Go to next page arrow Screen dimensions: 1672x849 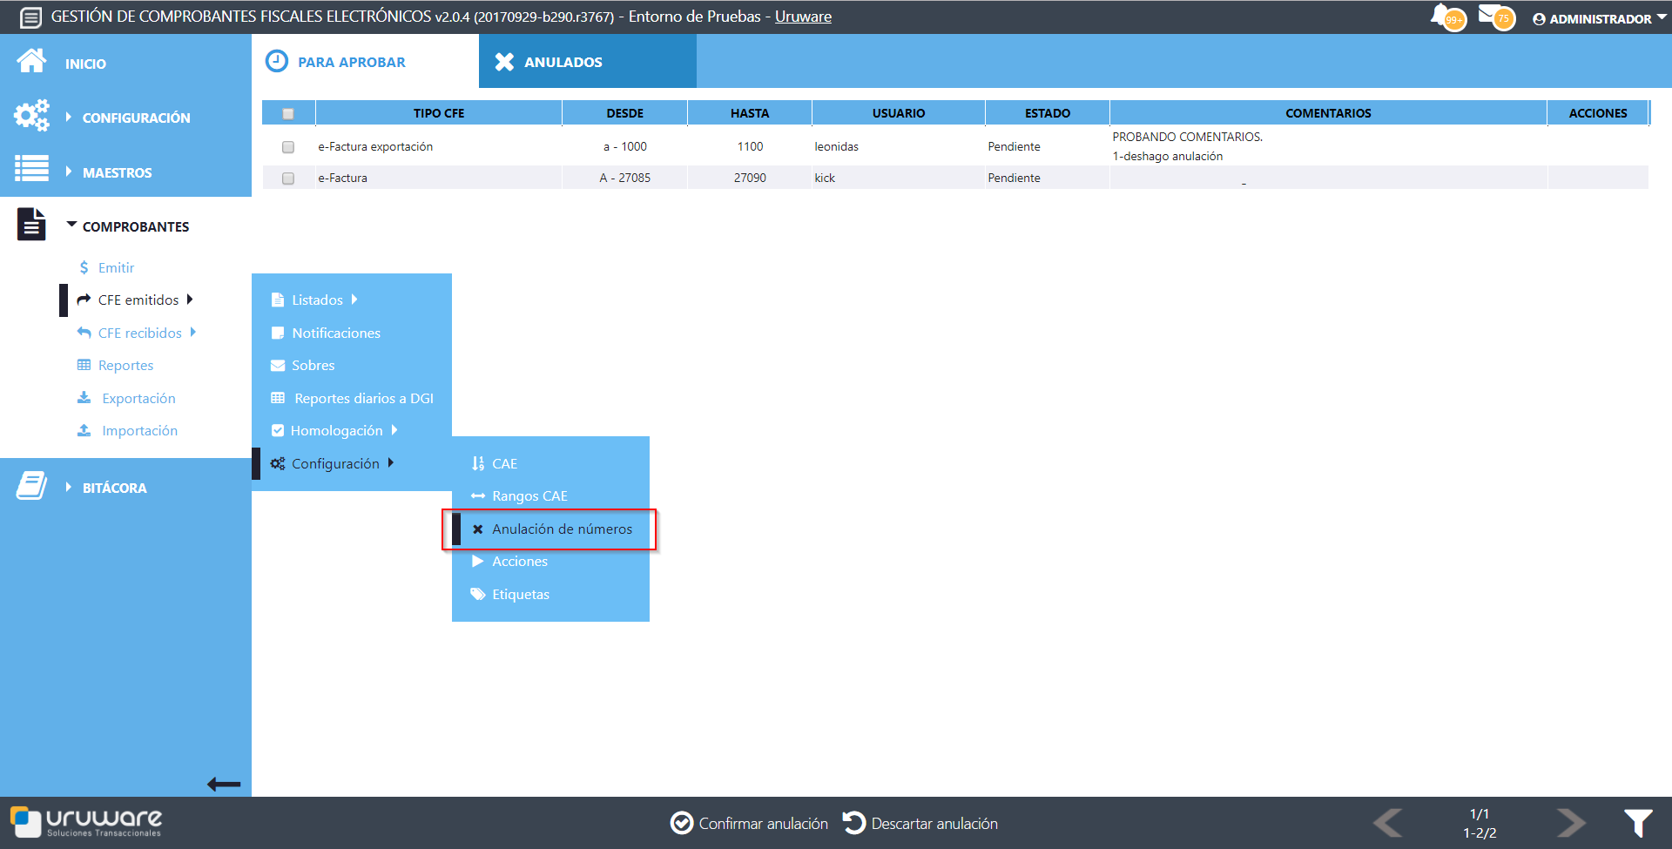point(1571,822)
